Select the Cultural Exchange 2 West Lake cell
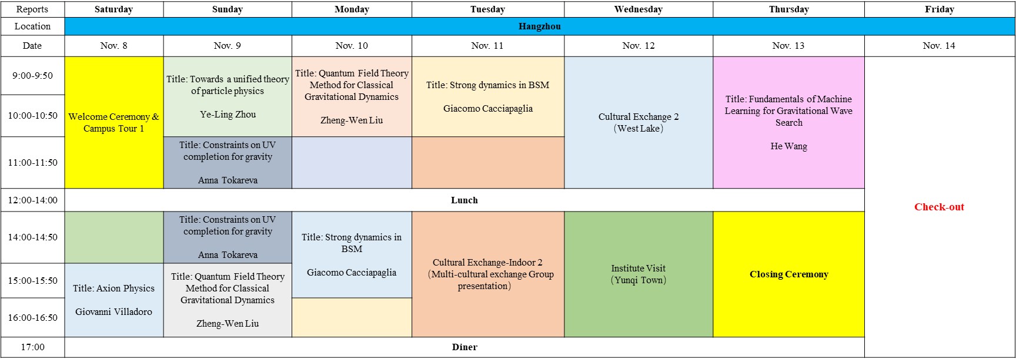The height and width of the screenshot is (359, 1016). click(638, 122)
